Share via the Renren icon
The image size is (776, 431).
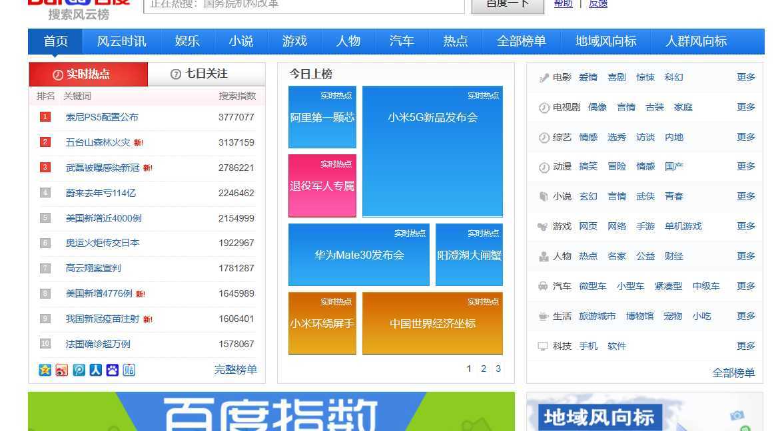click(95, 370)
